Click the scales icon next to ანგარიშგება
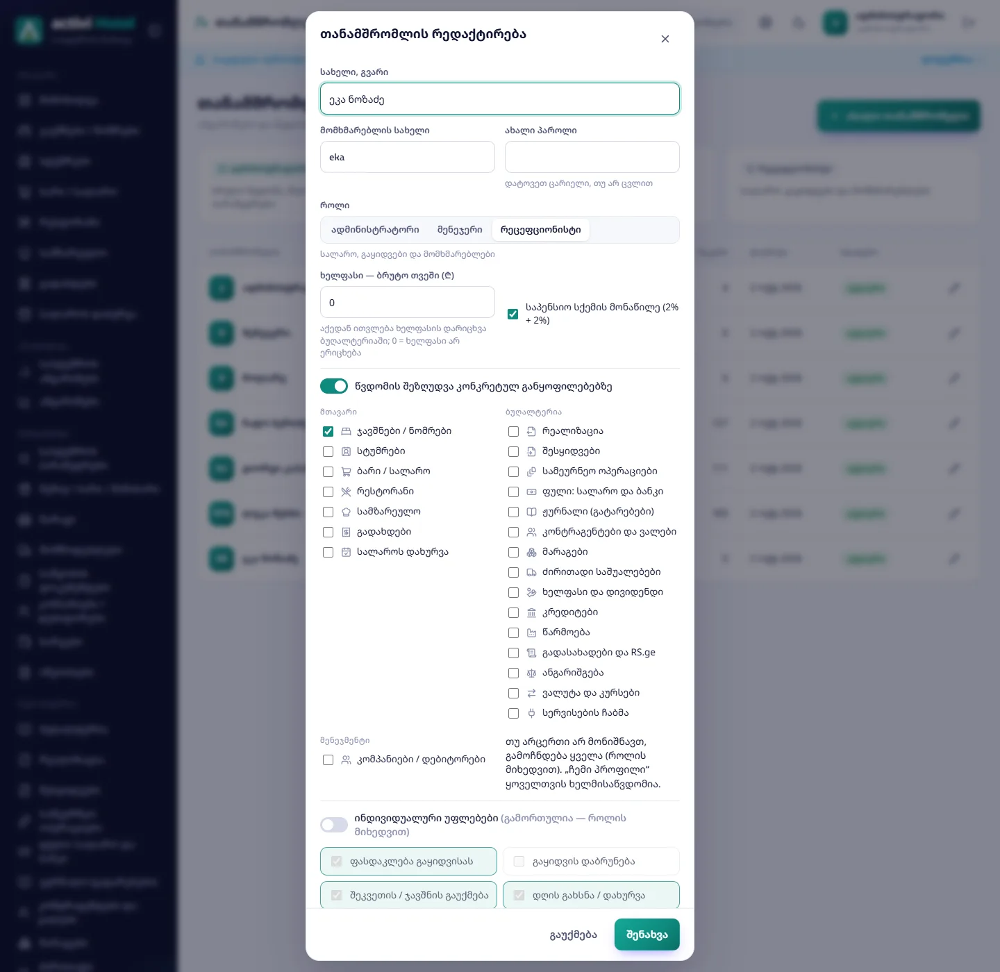 click(531, 673)
